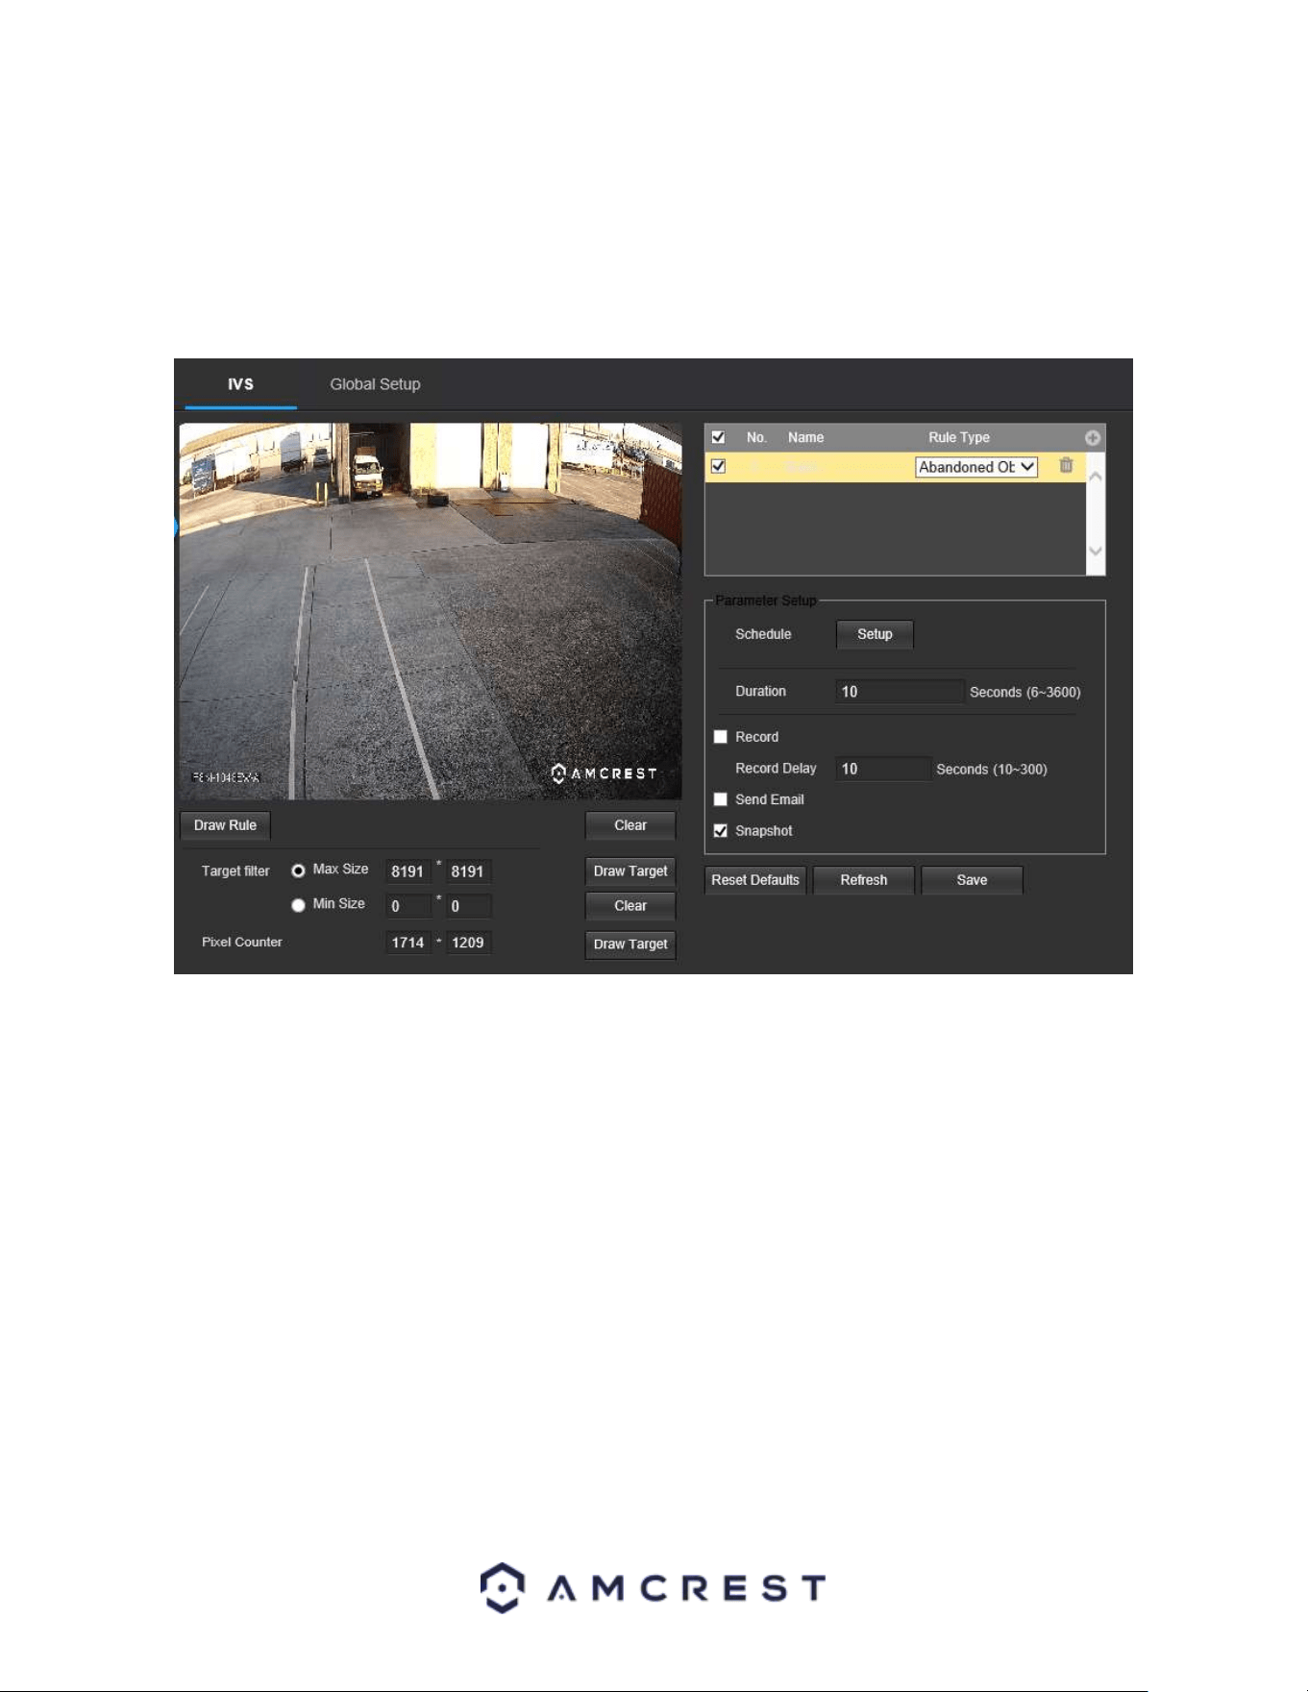The height and width of the screenshot is (1692, 1308).
Task: Save the IVS settings
Action: [x=972, y=880]
